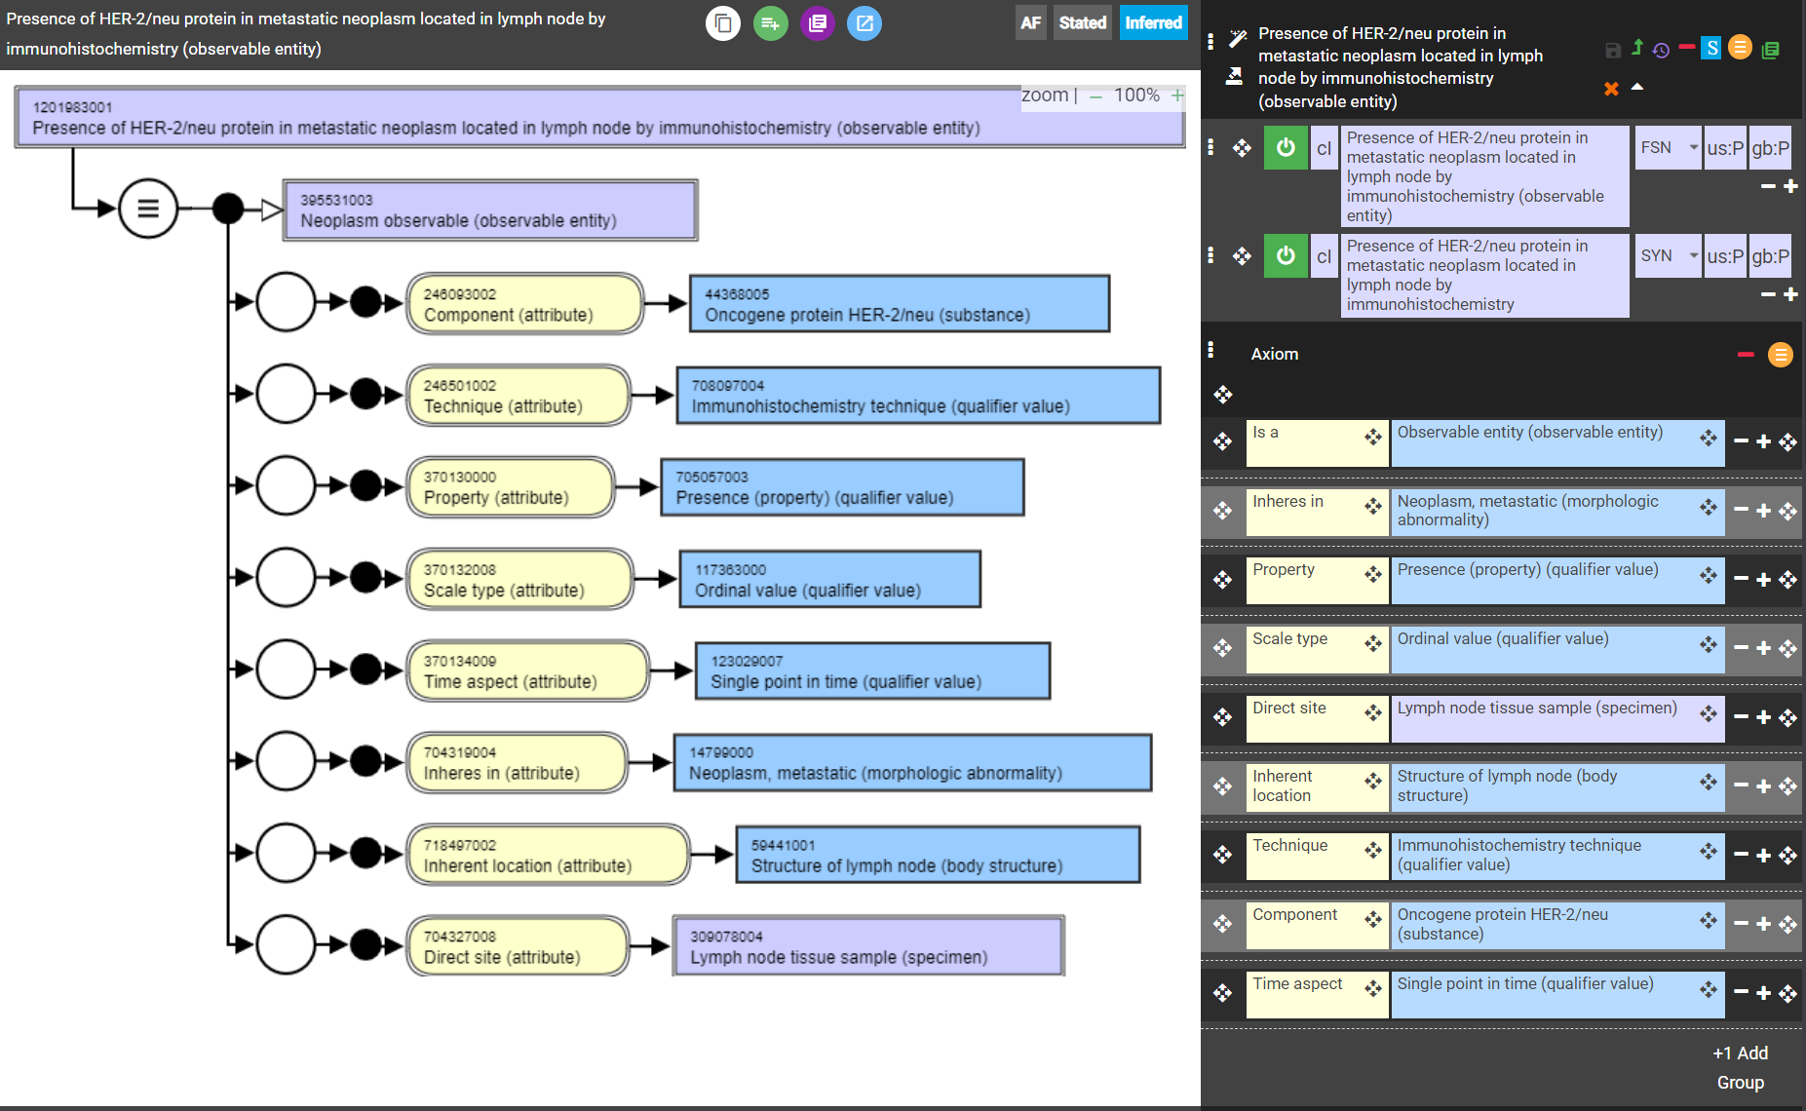Click the stamp icon under the wand icon
Image resolution: width=1806 pixels, height=1111 pixels.
tap(1234, 76)
